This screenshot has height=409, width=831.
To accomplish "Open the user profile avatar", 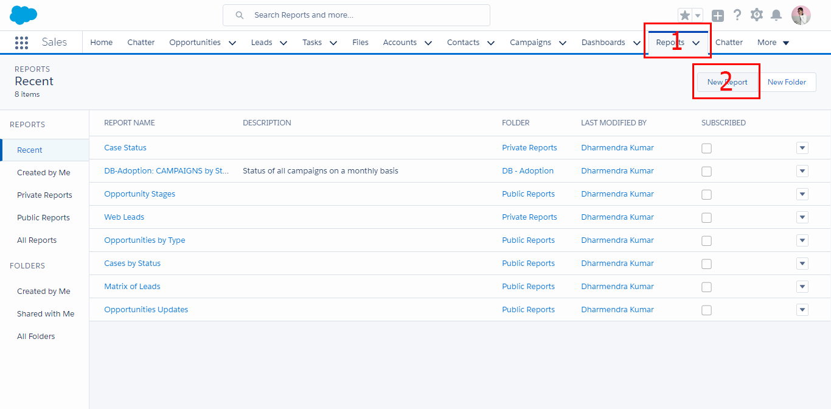I will [x=801, y=15].
